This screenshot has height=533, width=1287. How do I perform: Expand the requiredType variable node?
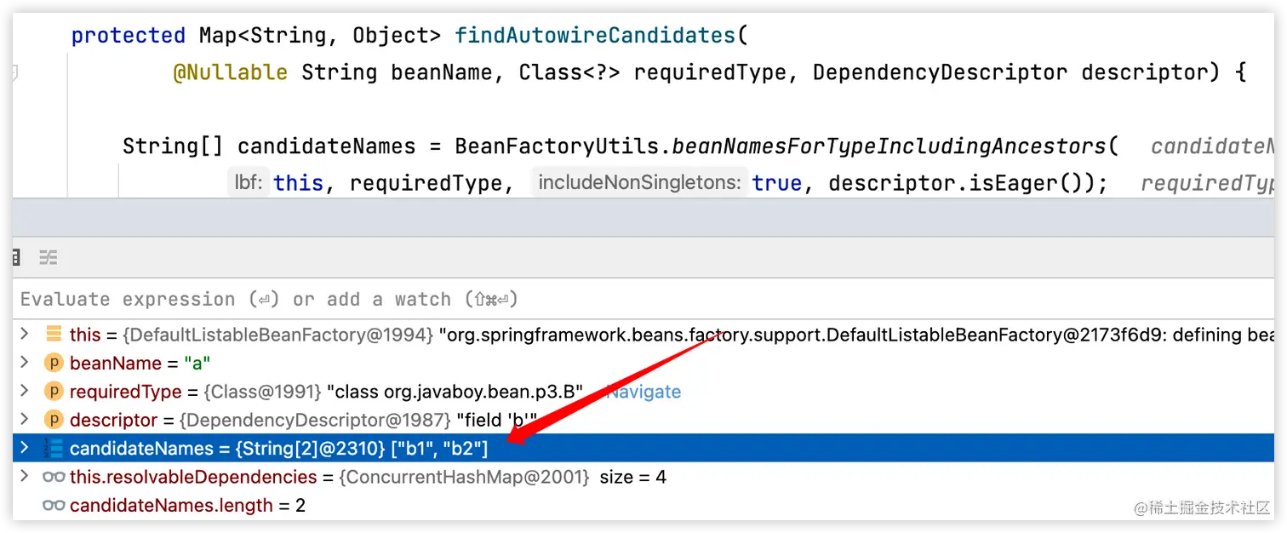(25, 392)
